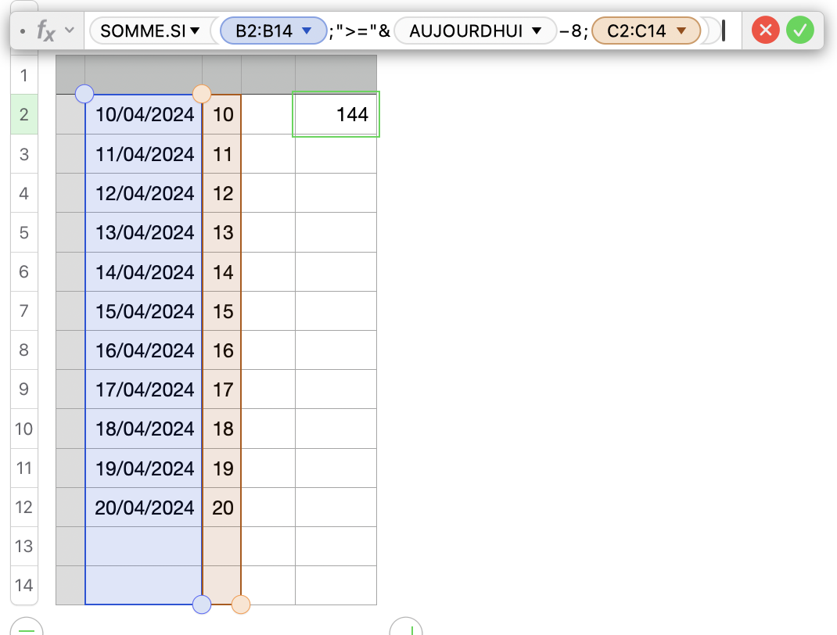Click the blue top-left range handle
The width and height of the screenshot is (837, 635).
pos(84,94)
